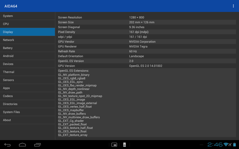The height and width of the screenshot is (149, 239).
Task: Select the NVIDIA Tegra value
Action: [138, 47]
